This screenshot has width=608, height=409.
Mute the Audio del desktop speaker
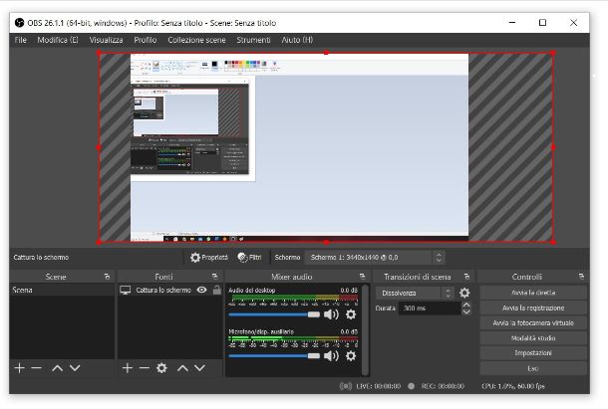point(331,314)
